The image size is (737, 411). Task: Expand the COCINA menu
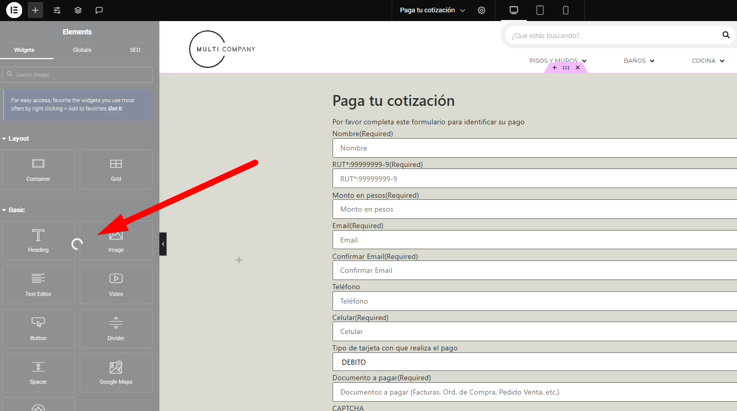point(708,61)
